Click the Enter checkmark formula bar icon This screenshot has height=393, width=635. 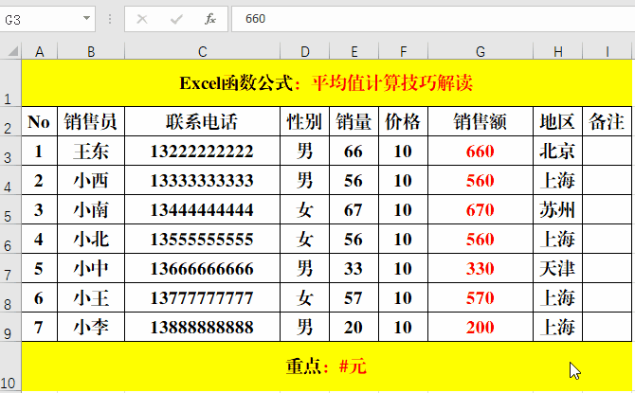[176, 19]
